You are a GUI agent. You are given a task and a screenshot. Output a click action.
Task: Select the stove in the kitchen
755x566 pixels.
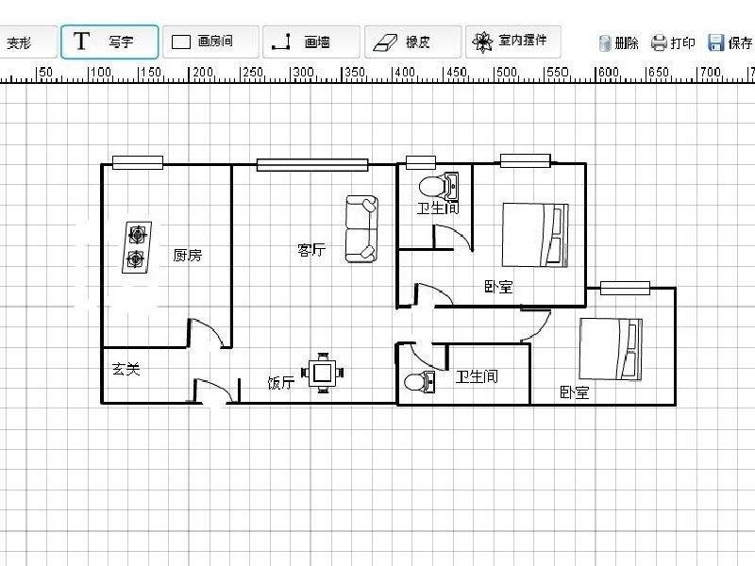point(138,247)
